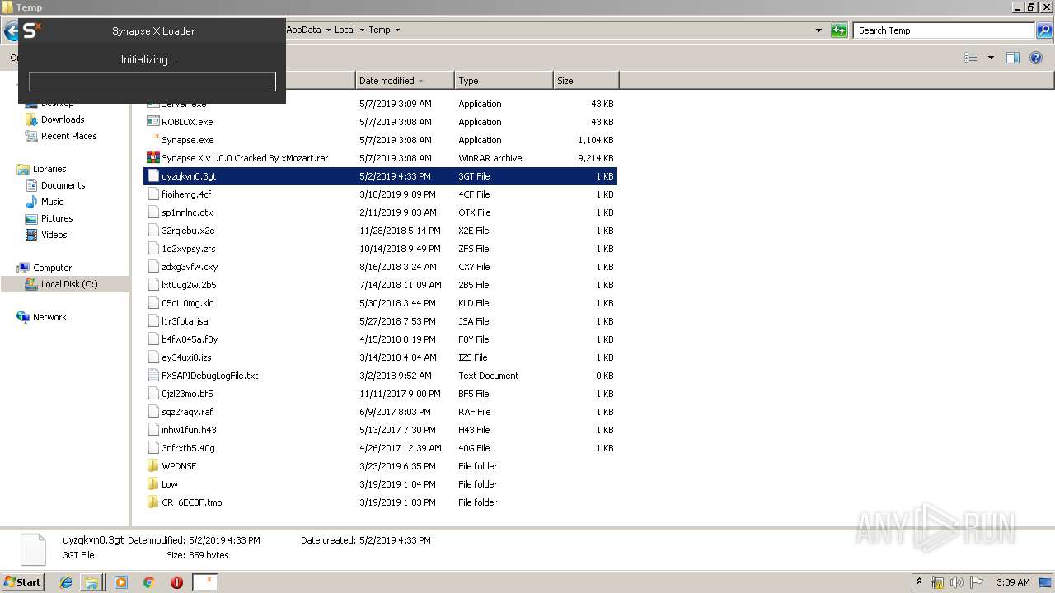The image size is (1055, 593).
Task: Select the Low folder icon
Action: (152, 484)
